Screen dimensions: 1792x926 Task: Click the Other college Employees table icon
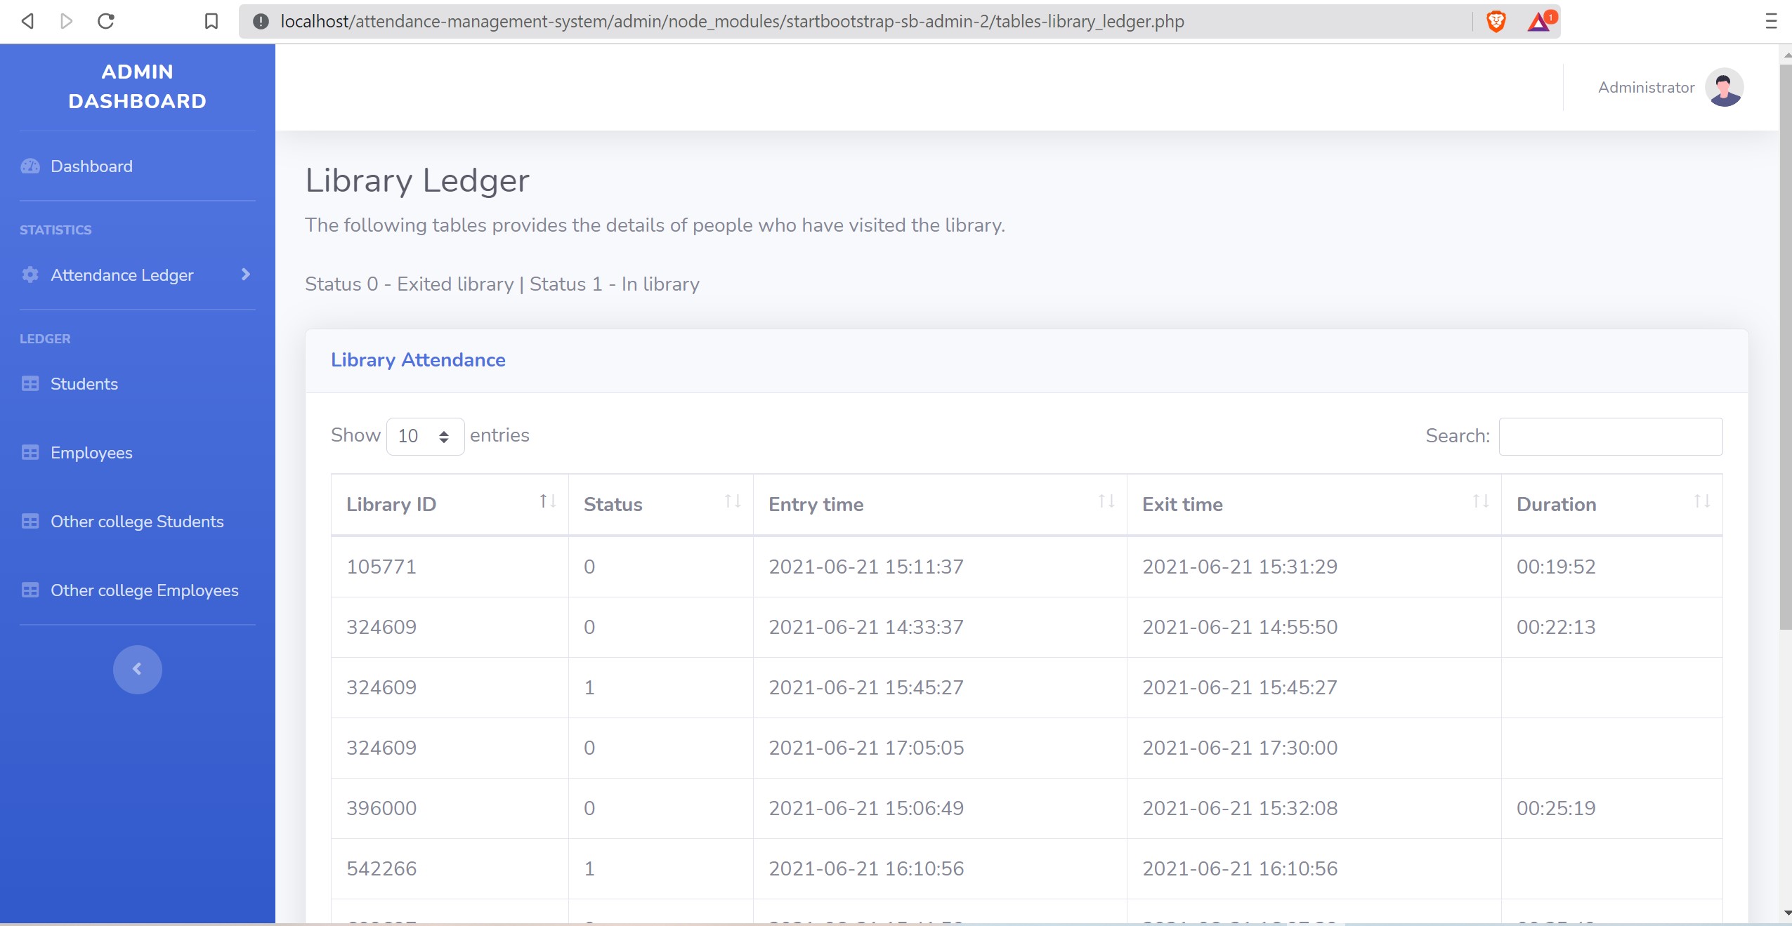tap(30, 590)
